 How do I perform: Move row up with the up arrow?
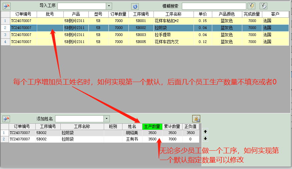click(205, 132)
